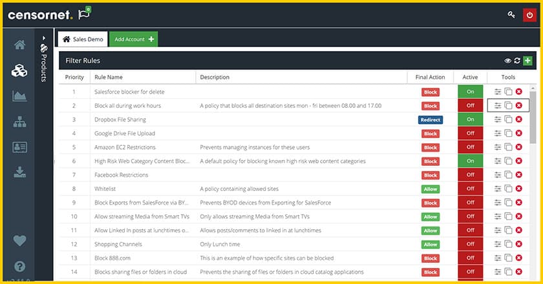Toggle the eye visibility icon in Filter Rules
Viewport: 543px width, 284px height.
(507, 61)
